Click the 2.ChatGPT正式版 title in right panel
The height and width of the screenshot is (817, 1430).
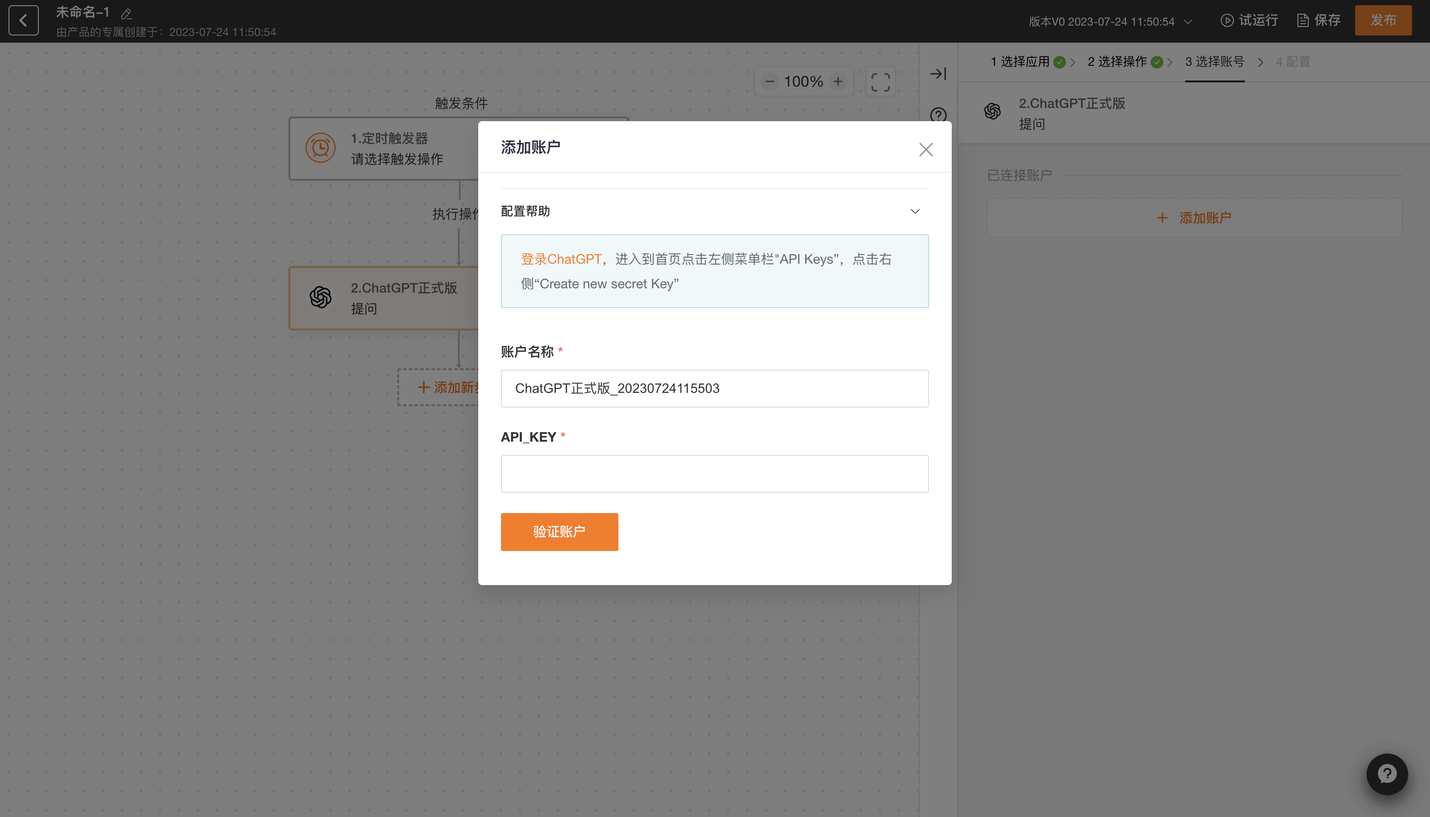(1072, 103)
